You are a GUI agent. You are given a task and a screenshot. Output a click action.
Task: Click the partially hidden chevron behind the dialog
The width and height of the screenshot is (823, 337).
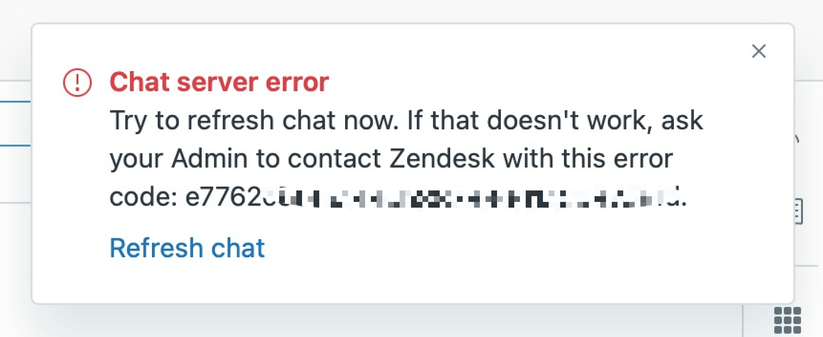(x=797, y=139)
